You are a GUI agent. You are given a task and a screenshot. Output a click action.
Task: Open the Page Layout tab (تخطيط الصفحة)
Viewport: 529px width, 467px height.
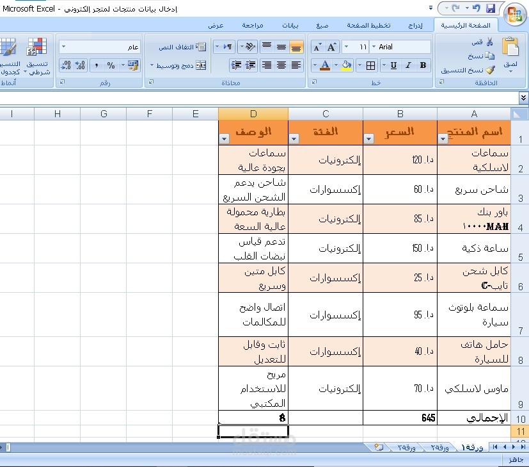368,26
